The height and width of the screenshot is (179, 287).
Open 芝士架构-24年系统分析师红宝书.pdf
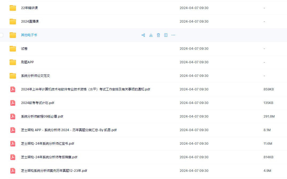[47, 144]
